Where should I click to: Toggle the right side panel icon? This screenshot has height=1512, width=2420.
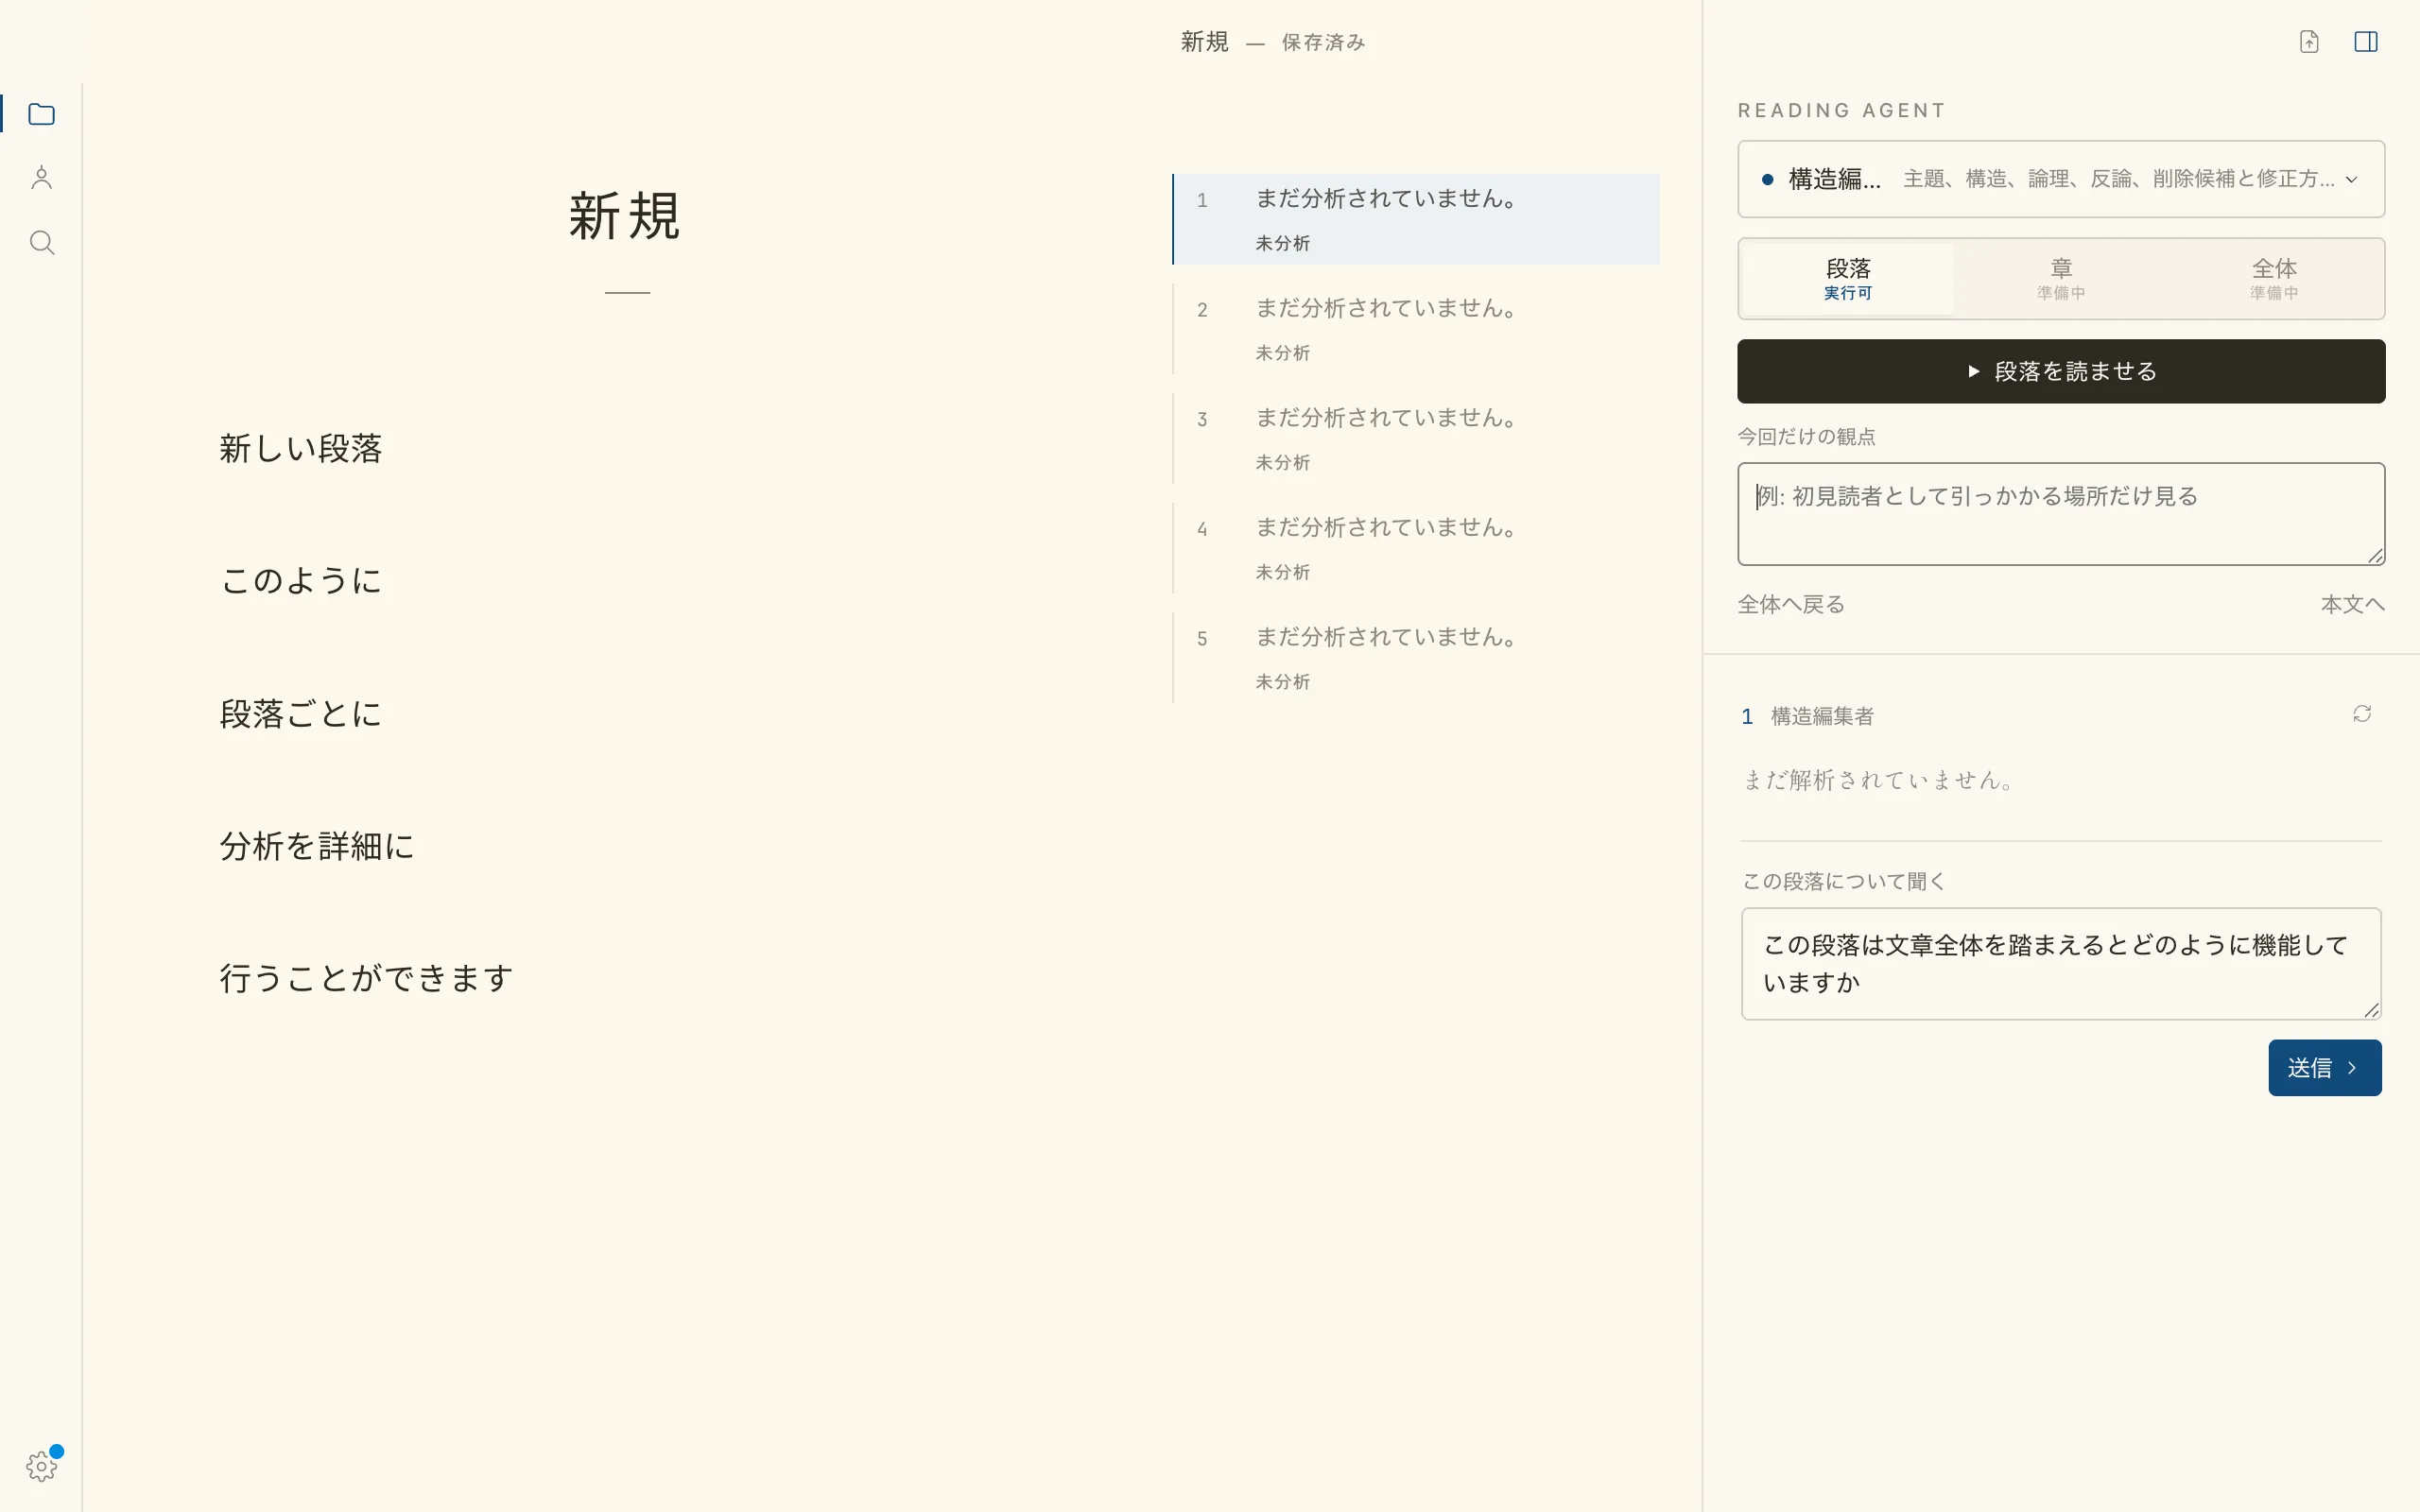click(2366, 41)
